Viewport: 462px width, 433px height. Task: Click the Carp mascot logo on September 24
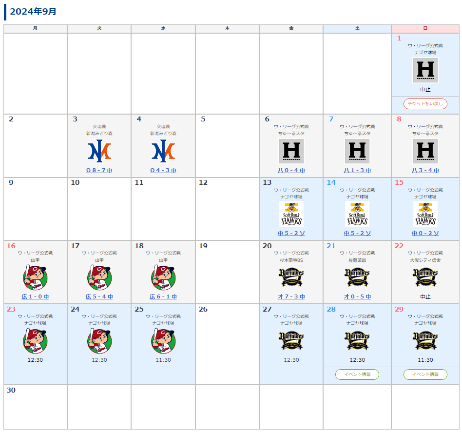pyautogui.click(x=99, y=341)
